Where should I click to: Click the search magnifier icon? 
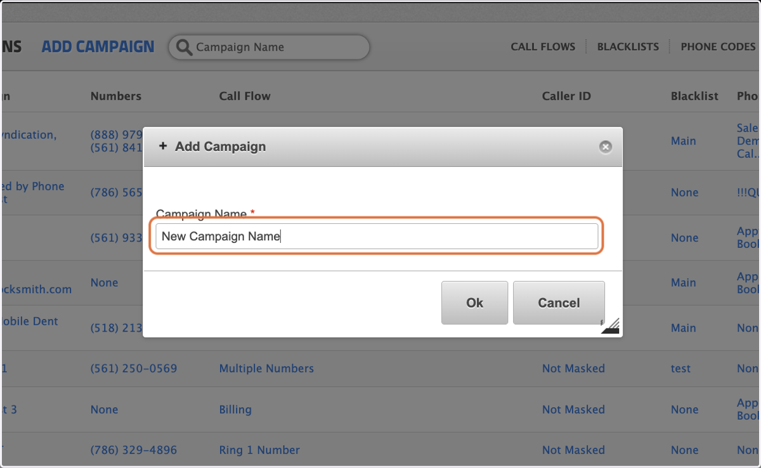(x=184, y=48)
